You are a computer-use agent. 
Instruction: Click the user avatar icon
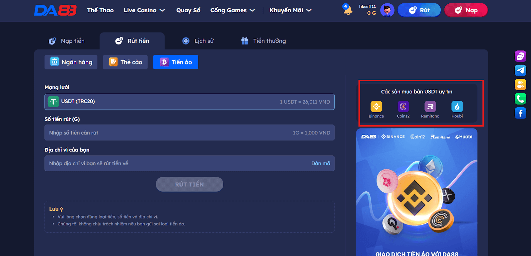click(x=387, y=10)
